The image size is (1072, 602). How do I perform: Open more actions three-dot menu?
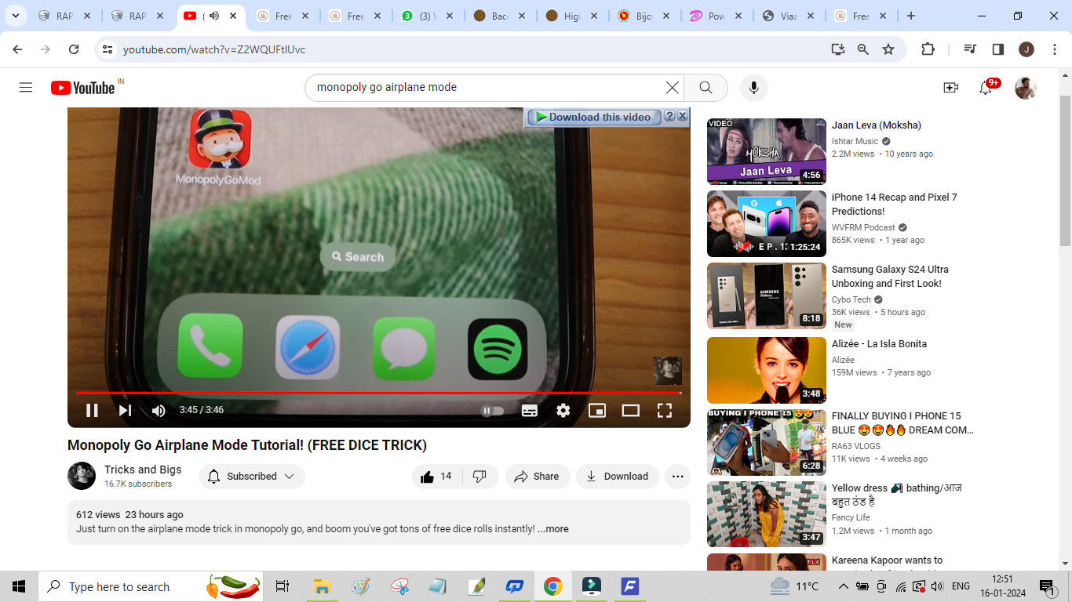coord(677,476)
